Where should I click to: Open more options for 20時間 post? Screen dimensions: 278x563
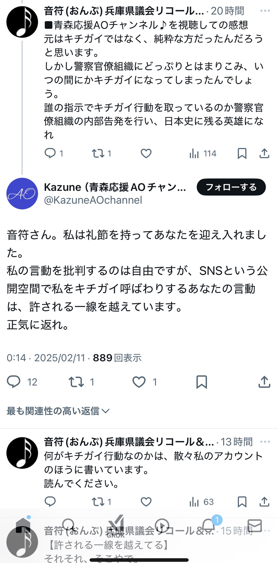pos(265,11)
